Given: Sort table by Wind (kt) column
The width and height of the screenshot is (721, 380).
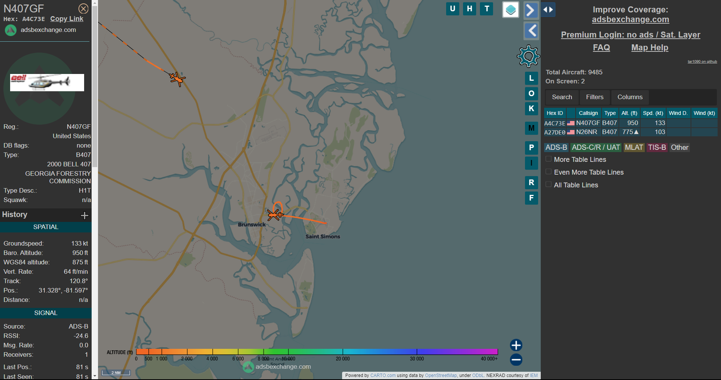Looking at the screenshot, I should [704, 113].
